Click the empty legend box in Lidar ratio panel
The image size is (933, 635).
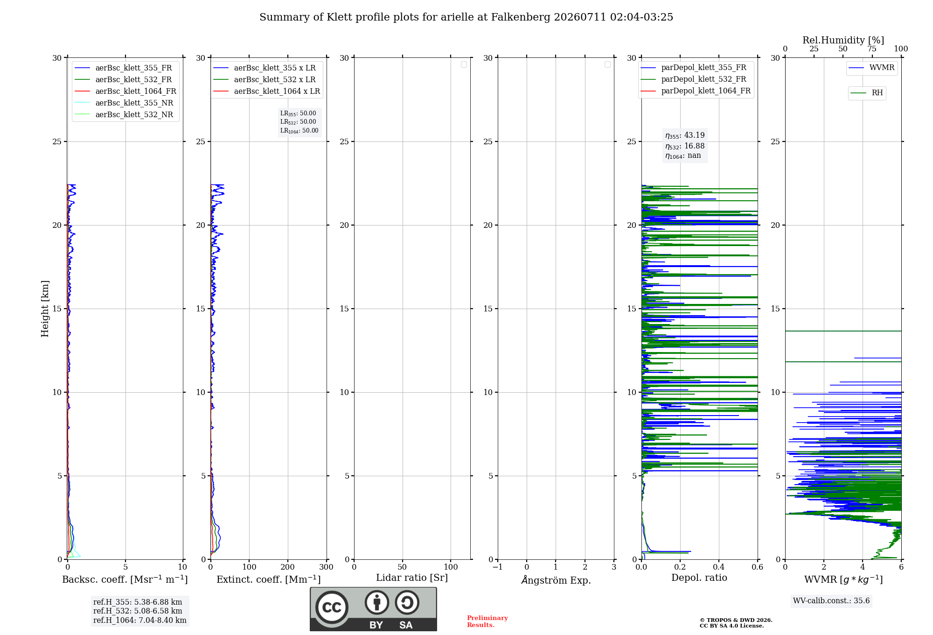click(464, 64)
